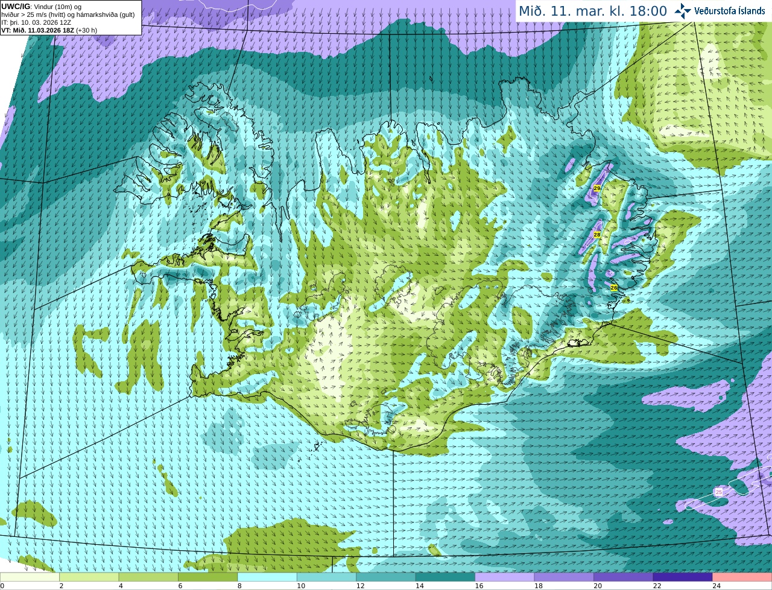Screen dimensions: 772x590
Task: Click the white gust marker 25
Action: click(x=718, y=492)
